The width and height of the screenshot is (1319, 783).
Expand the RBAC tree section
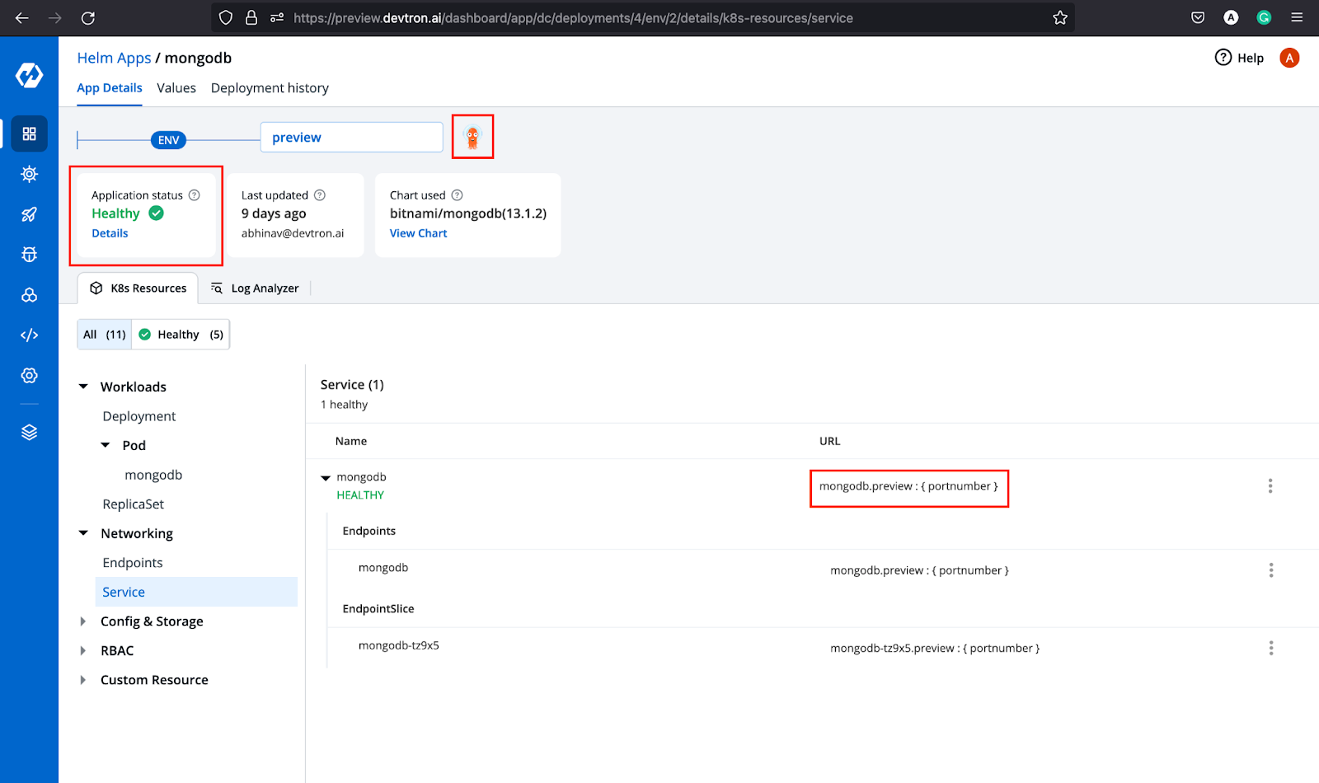(83, 650)
